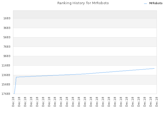Screen dimensions: 167x125
Task: Click the MrRoboto legend label
Action: tap(156, 3)
